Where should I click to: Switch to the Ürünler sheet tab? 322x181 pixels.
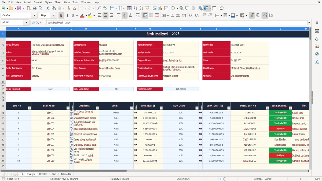pyautogui.click(x=43, y=174)
